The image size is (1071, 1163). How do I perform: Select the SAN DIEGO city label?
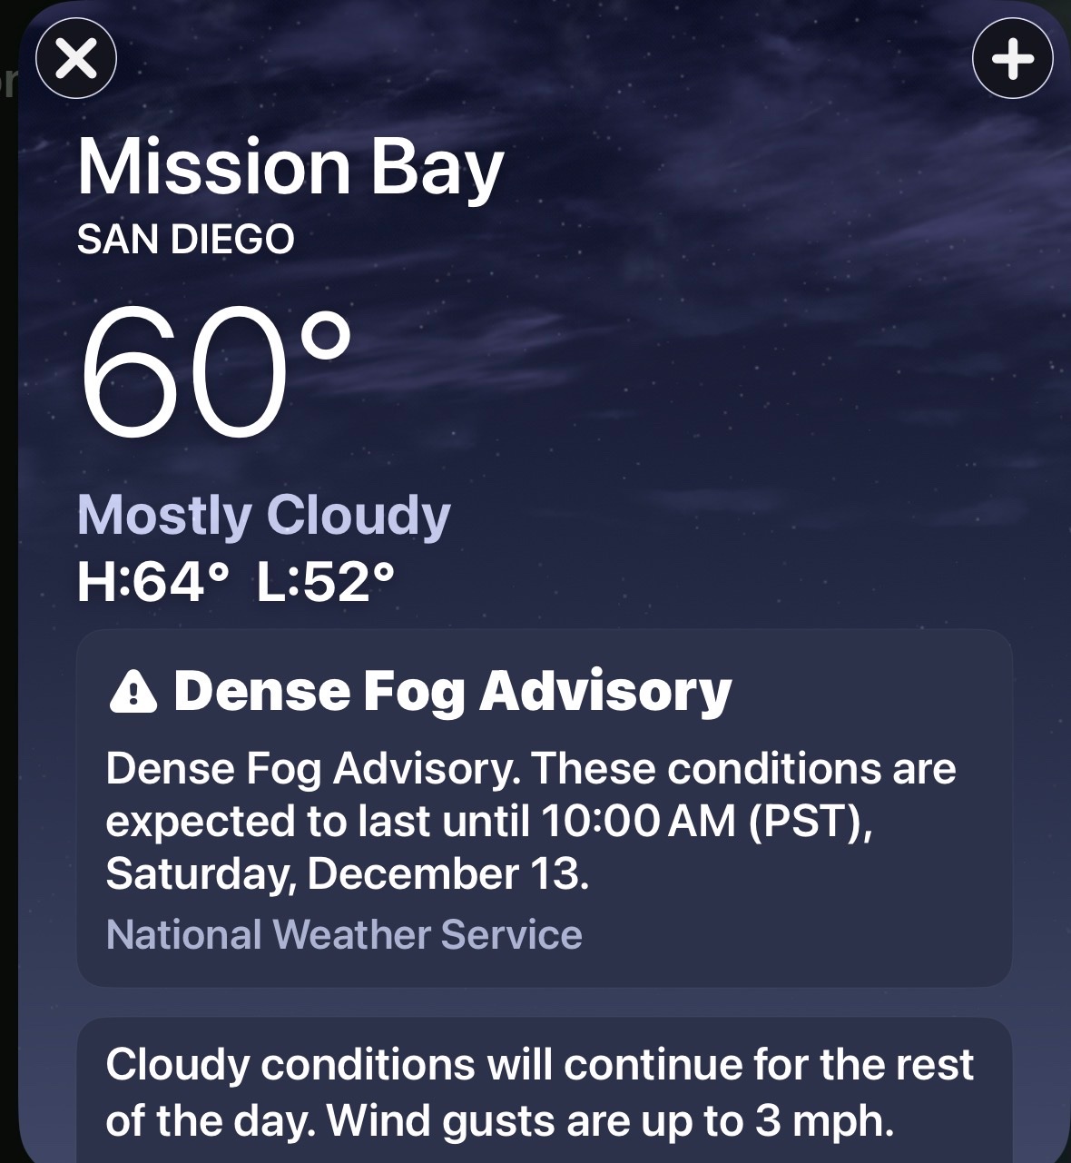(x=186, y=240)
